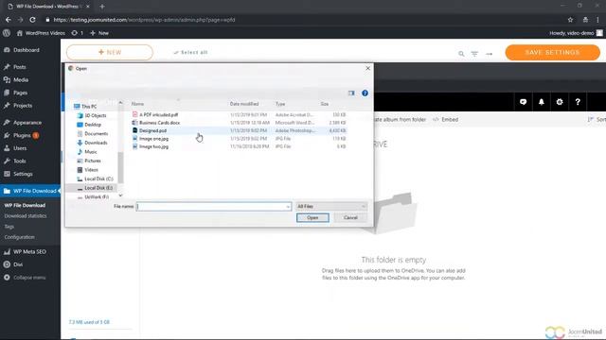The image size is (606, 340).
Task: Open Dashboard in WordPress sidebar
Action: (27, 50)
